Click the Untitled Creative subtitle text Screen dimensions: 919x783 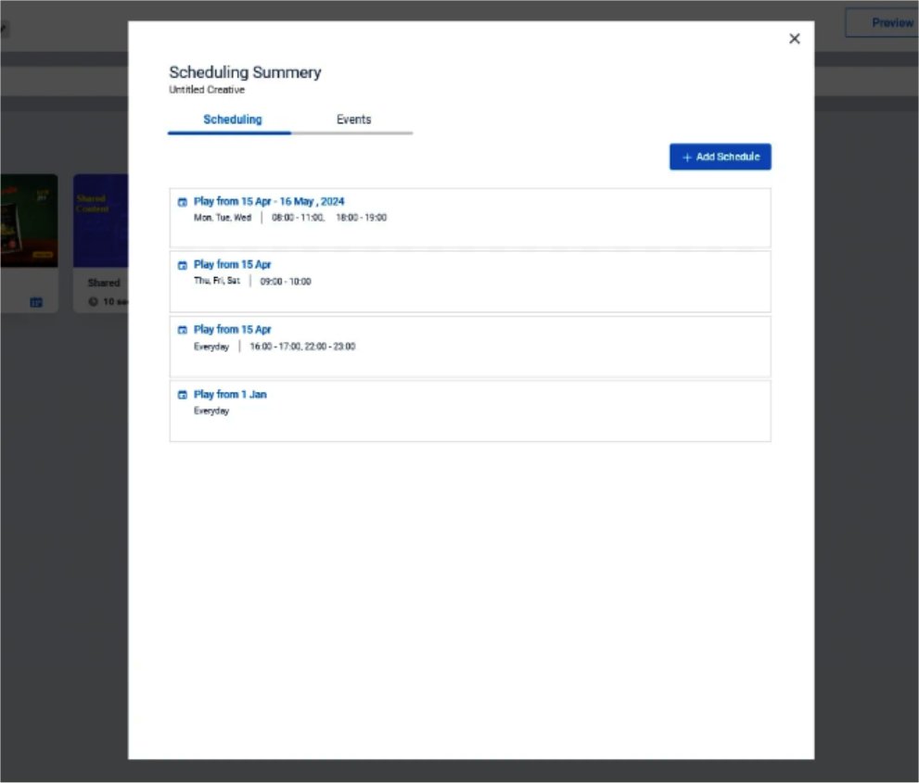point(206,89)
